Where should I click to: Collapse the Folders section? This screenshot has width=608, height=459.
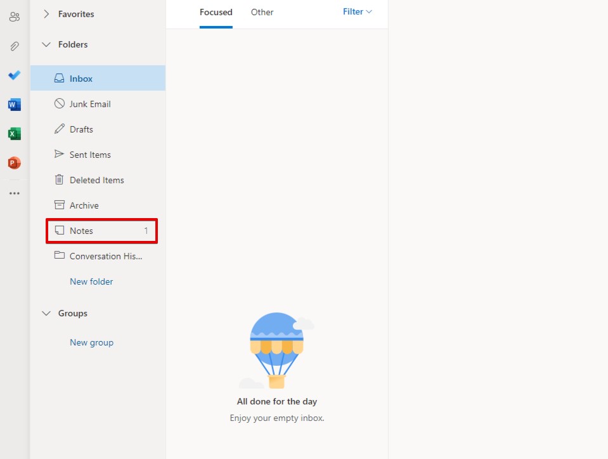click(x=46, y=44)
